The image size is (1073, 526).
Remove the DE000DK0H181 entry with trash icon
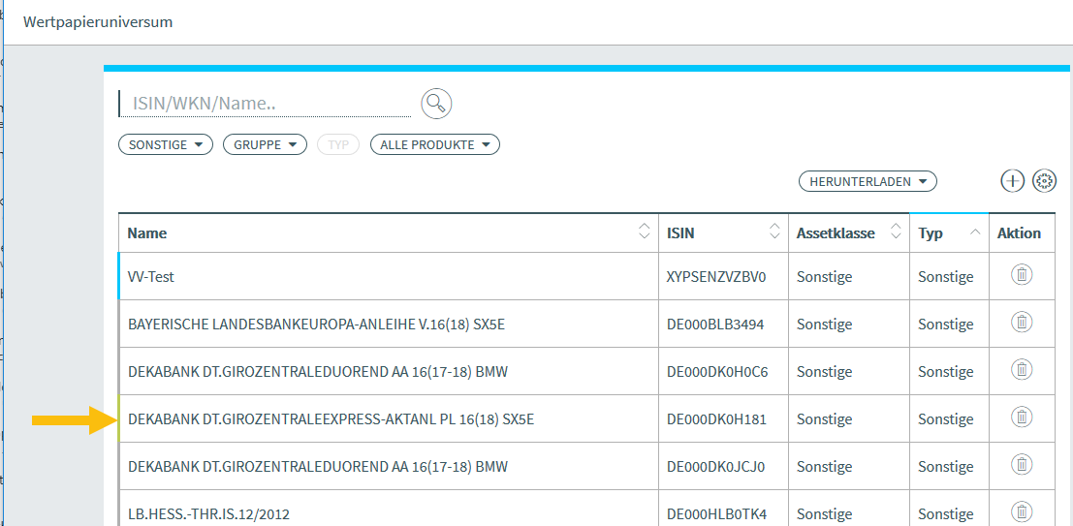1021,418
